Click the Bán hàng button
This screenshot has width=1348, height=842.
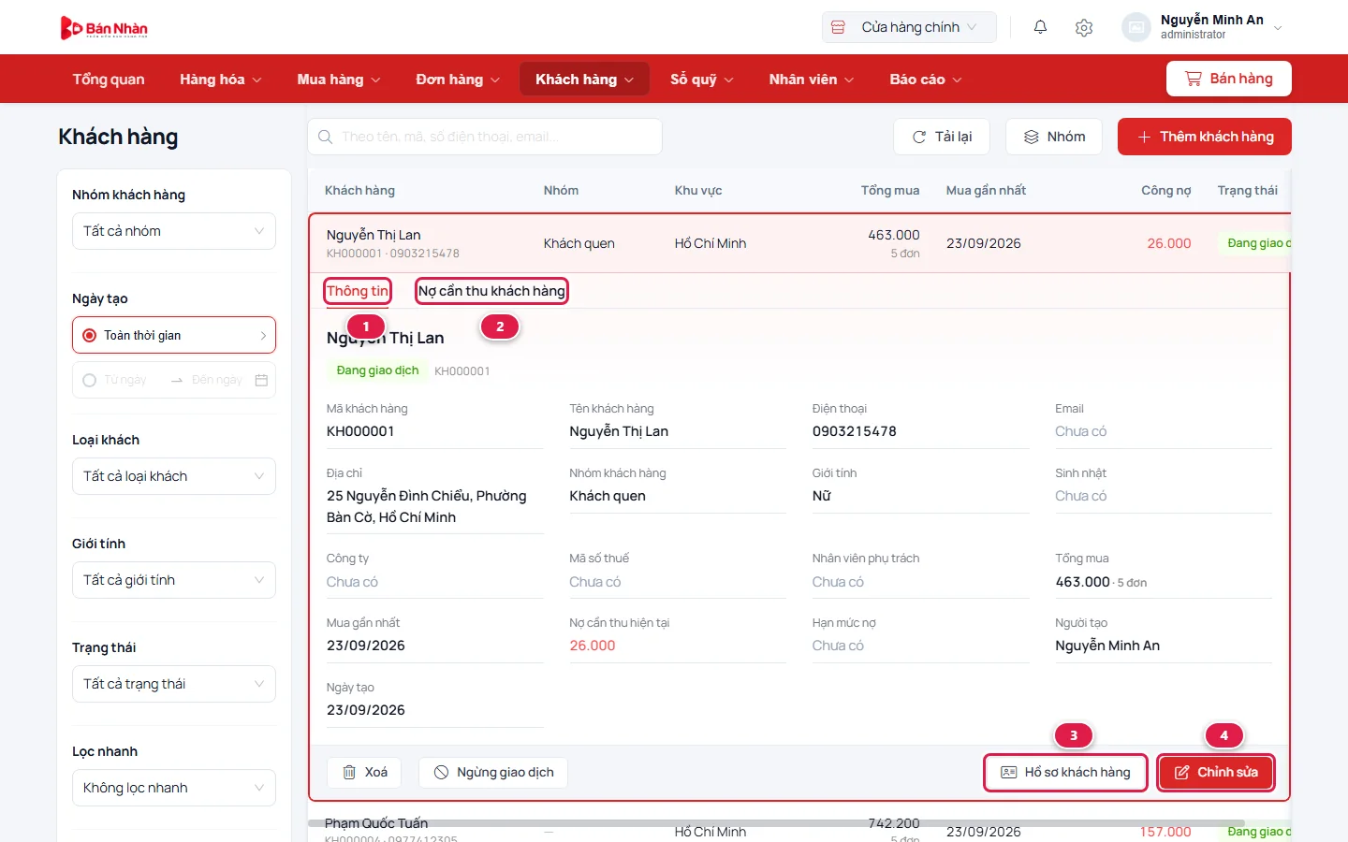click(x=1229, y=79)
